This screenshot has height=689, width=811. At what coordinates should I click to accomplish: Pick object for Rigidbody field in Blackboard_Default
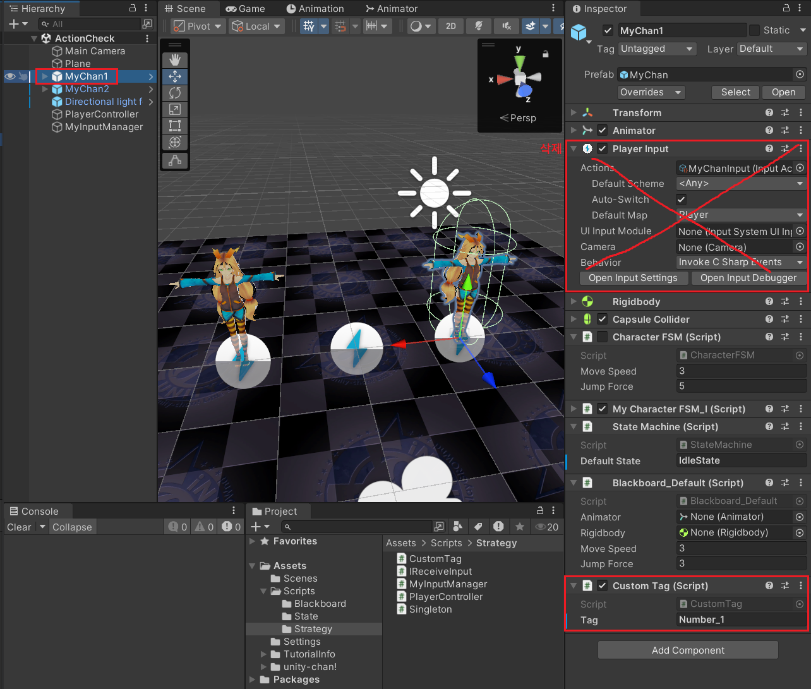coord(800,532)
